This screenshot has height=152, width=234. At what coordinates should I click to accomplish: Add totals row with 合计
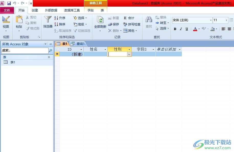coord(129,18)
